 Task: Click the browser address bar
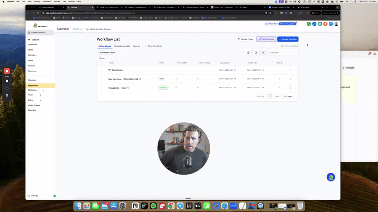(152, 13)
